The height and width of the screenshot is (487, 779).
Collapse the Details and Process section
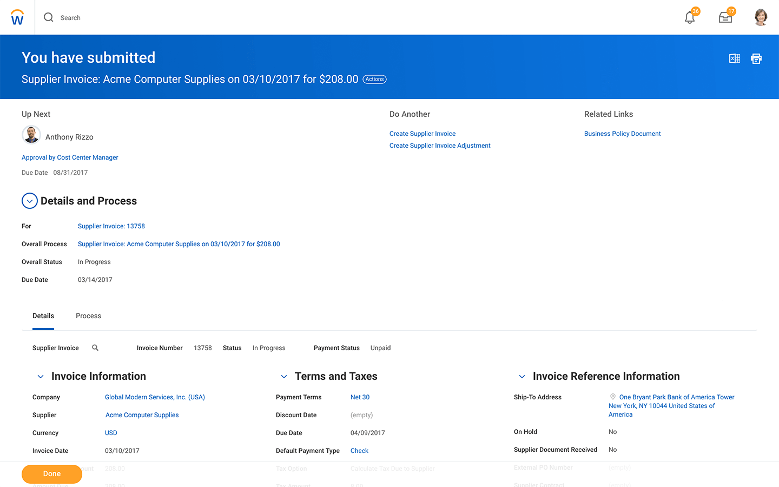(30, 201)
